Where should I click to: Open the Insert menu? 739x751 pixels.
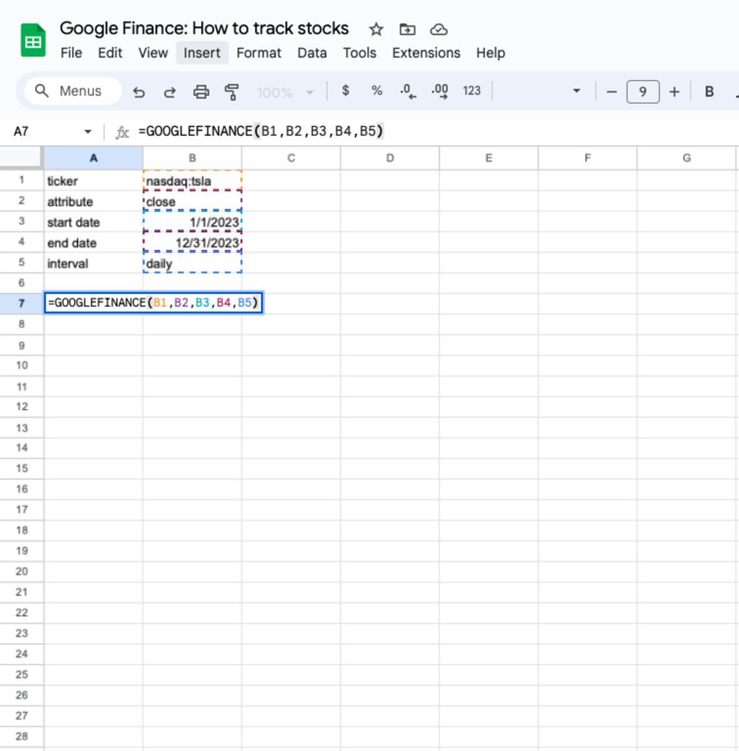coord(202,53)
